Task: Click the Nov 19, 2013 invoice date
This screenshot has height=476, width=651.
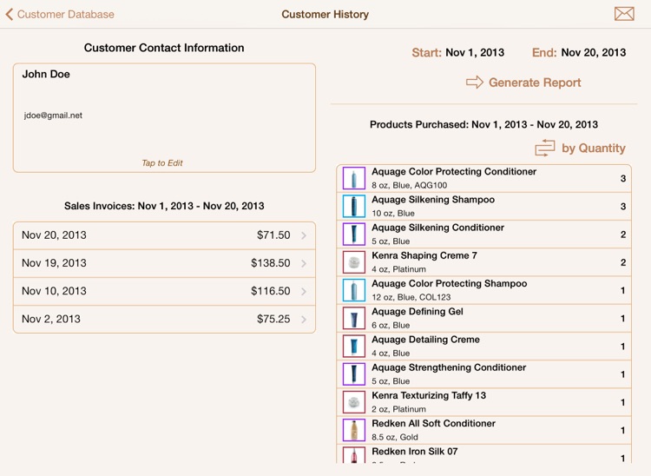Action: (x=54, y=263)
